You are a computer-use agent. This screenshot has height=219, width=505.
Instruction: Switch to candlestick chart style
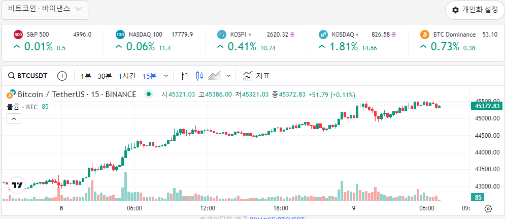coord(199,76)
